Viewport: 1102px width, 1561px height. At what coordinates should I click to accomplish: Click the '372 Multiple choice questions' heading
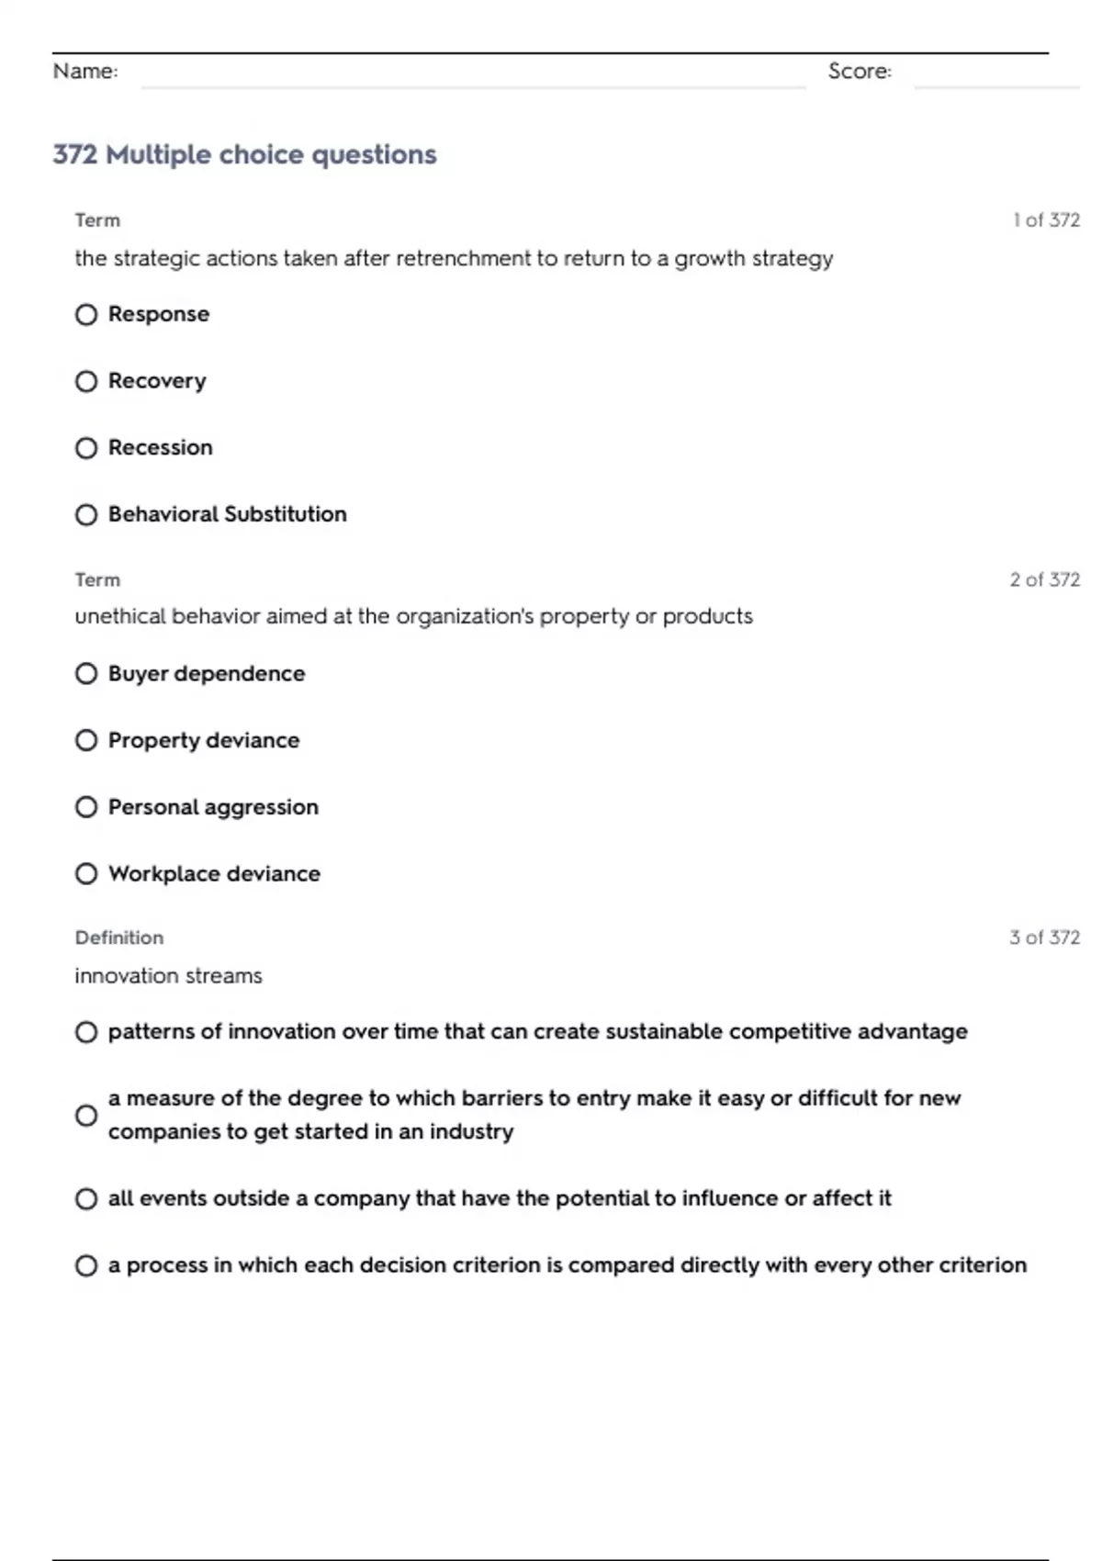click(244, 154)
